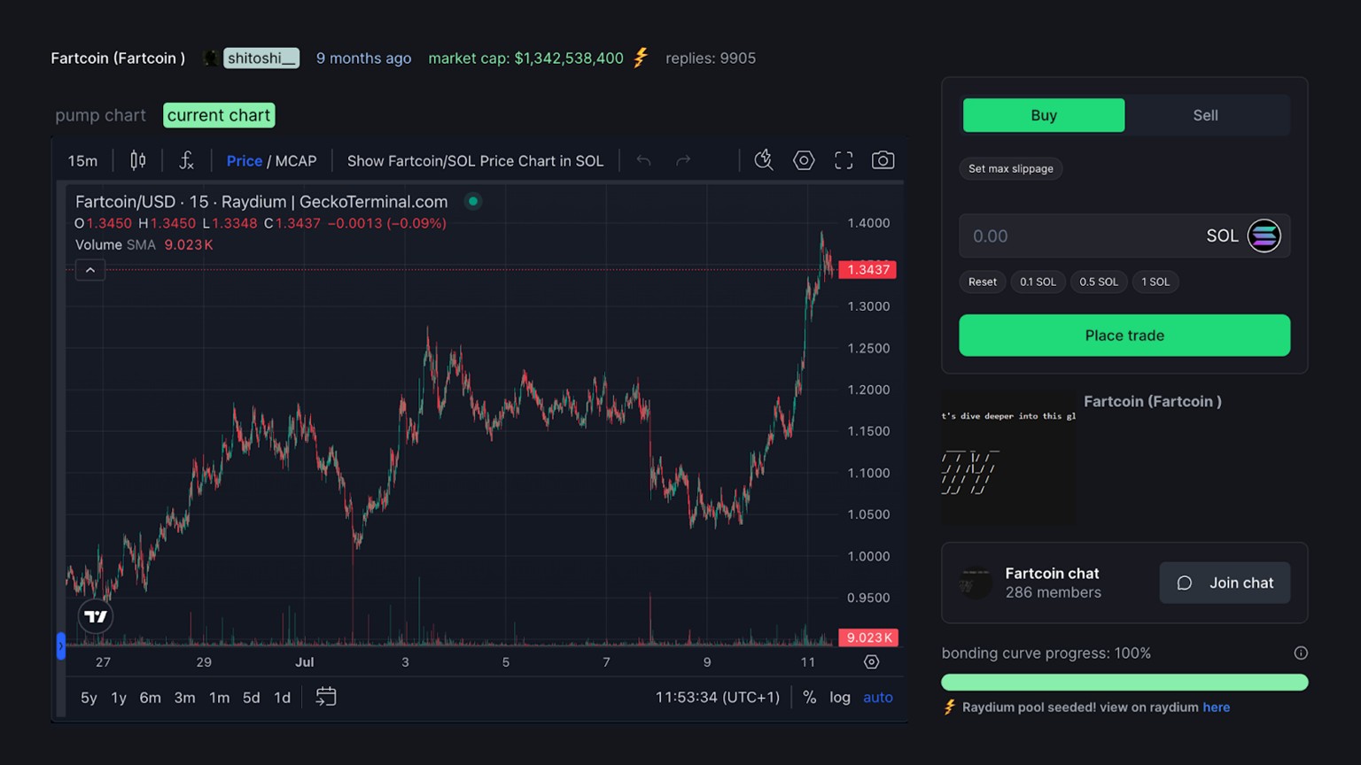This screenshot has height=765, width=1361.
Task: Open the go-to-date calendar icon
Action: 326,697
